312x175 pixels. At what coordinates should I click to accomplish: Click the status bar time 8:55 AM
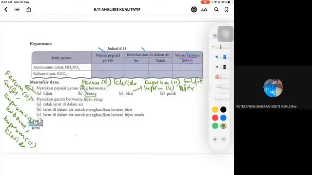7,2
